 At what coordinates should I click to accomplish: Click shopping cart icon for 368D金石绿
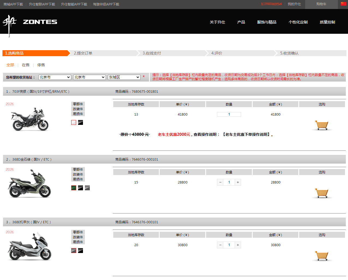322,193
